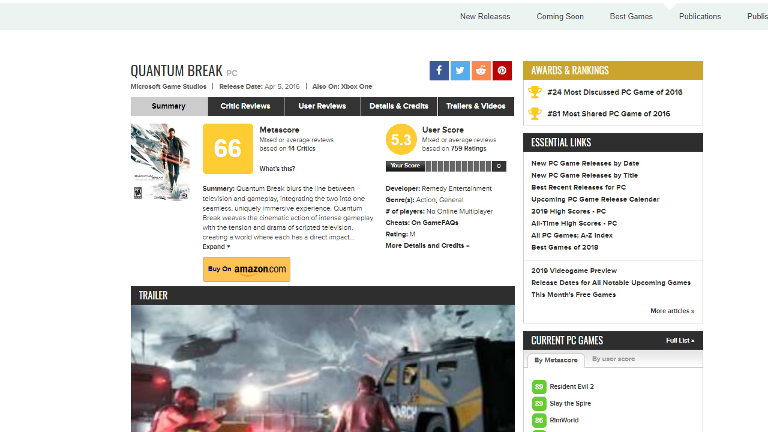Image resolution: width=768 pixels, height=432 pixels.
Task: Switch to the User Reviews tab
Action: point(322,106)
